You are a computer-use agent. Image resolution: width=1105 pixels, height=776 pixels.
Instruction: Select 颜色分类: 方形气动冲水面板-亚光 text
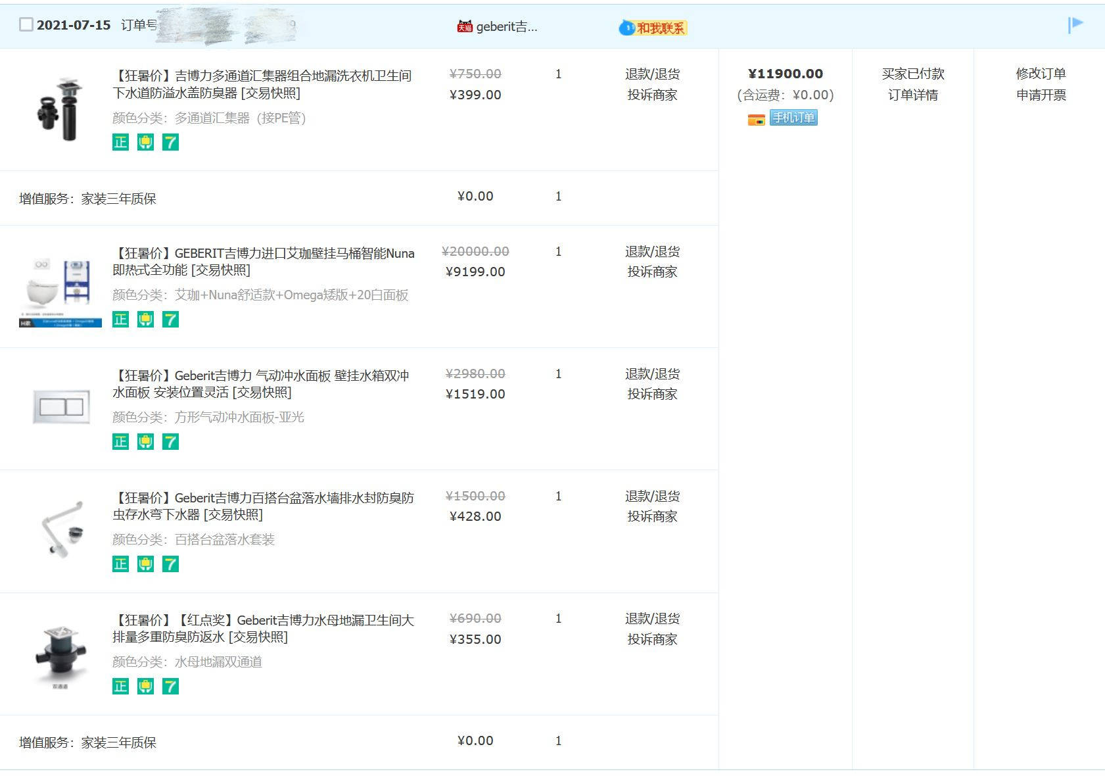[x=208, y=417]
